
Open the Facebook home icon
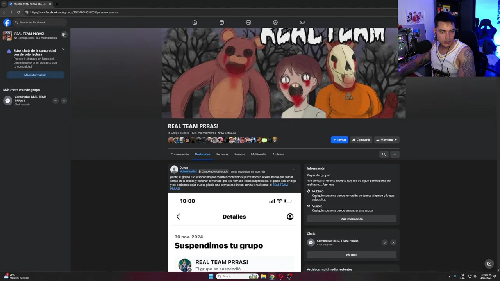pos(195,22)
